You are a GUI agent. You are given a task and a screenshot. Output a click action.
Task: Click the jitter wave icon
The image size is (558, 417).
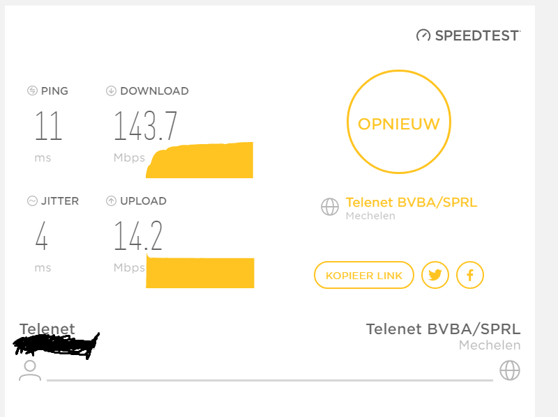pyautogui.click(x=32, y=201)
